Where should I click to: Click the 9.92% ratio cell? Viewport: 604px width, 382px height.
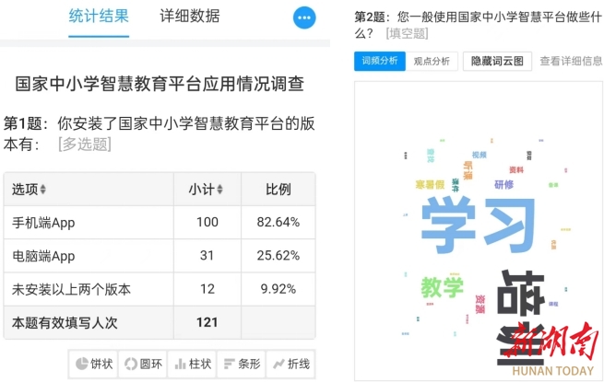click(278, 289)
